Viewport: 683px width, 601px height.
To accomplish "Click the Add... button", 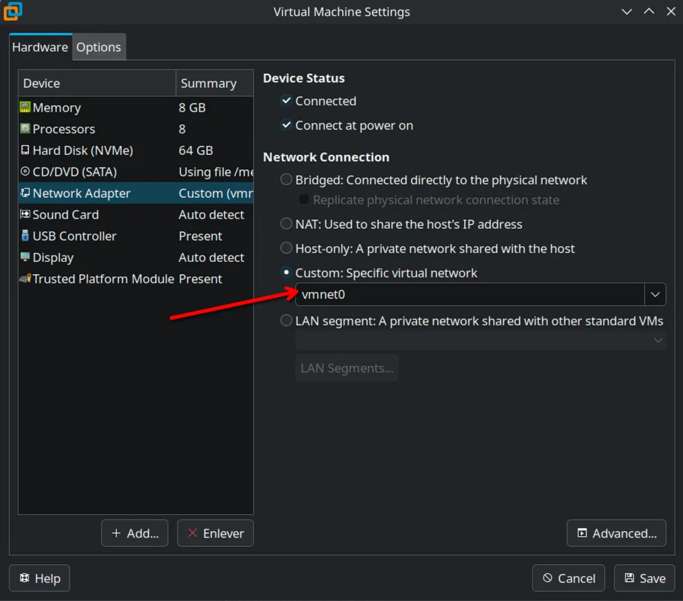I will [x=134, y=533].
